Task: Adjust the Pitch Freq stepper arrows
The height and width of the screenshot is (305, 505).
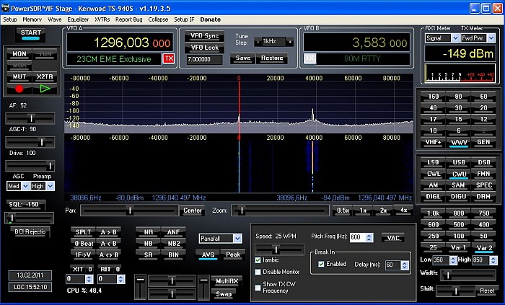Action: [369, 237]
